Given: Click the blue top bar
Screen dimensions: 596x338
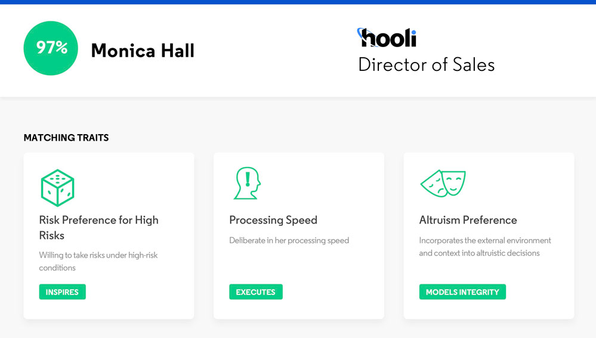Looking at the screenshot, I should point(298,2).
